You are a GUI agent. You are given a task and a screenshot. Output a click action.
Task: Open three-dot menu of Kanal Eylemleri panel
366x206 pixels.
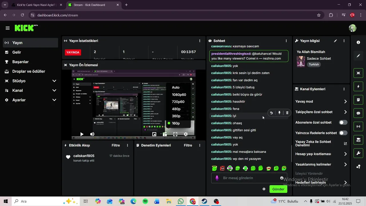pyautogui.click(x=344, y=89)
